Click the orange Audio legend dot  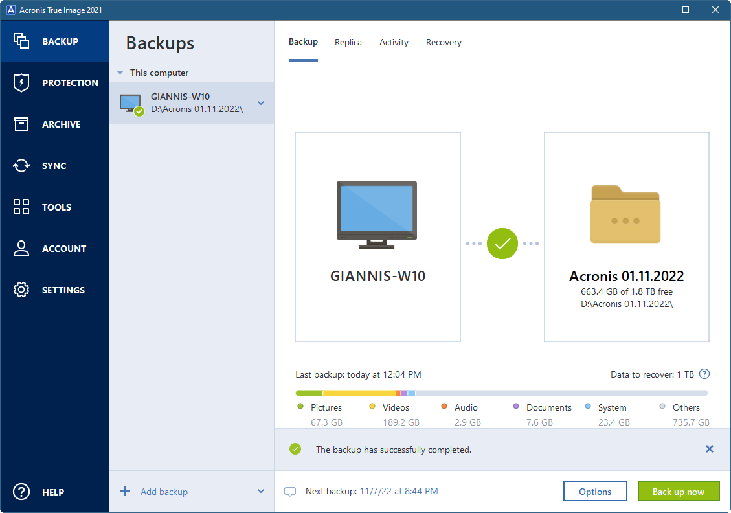(x=444, y=407)
